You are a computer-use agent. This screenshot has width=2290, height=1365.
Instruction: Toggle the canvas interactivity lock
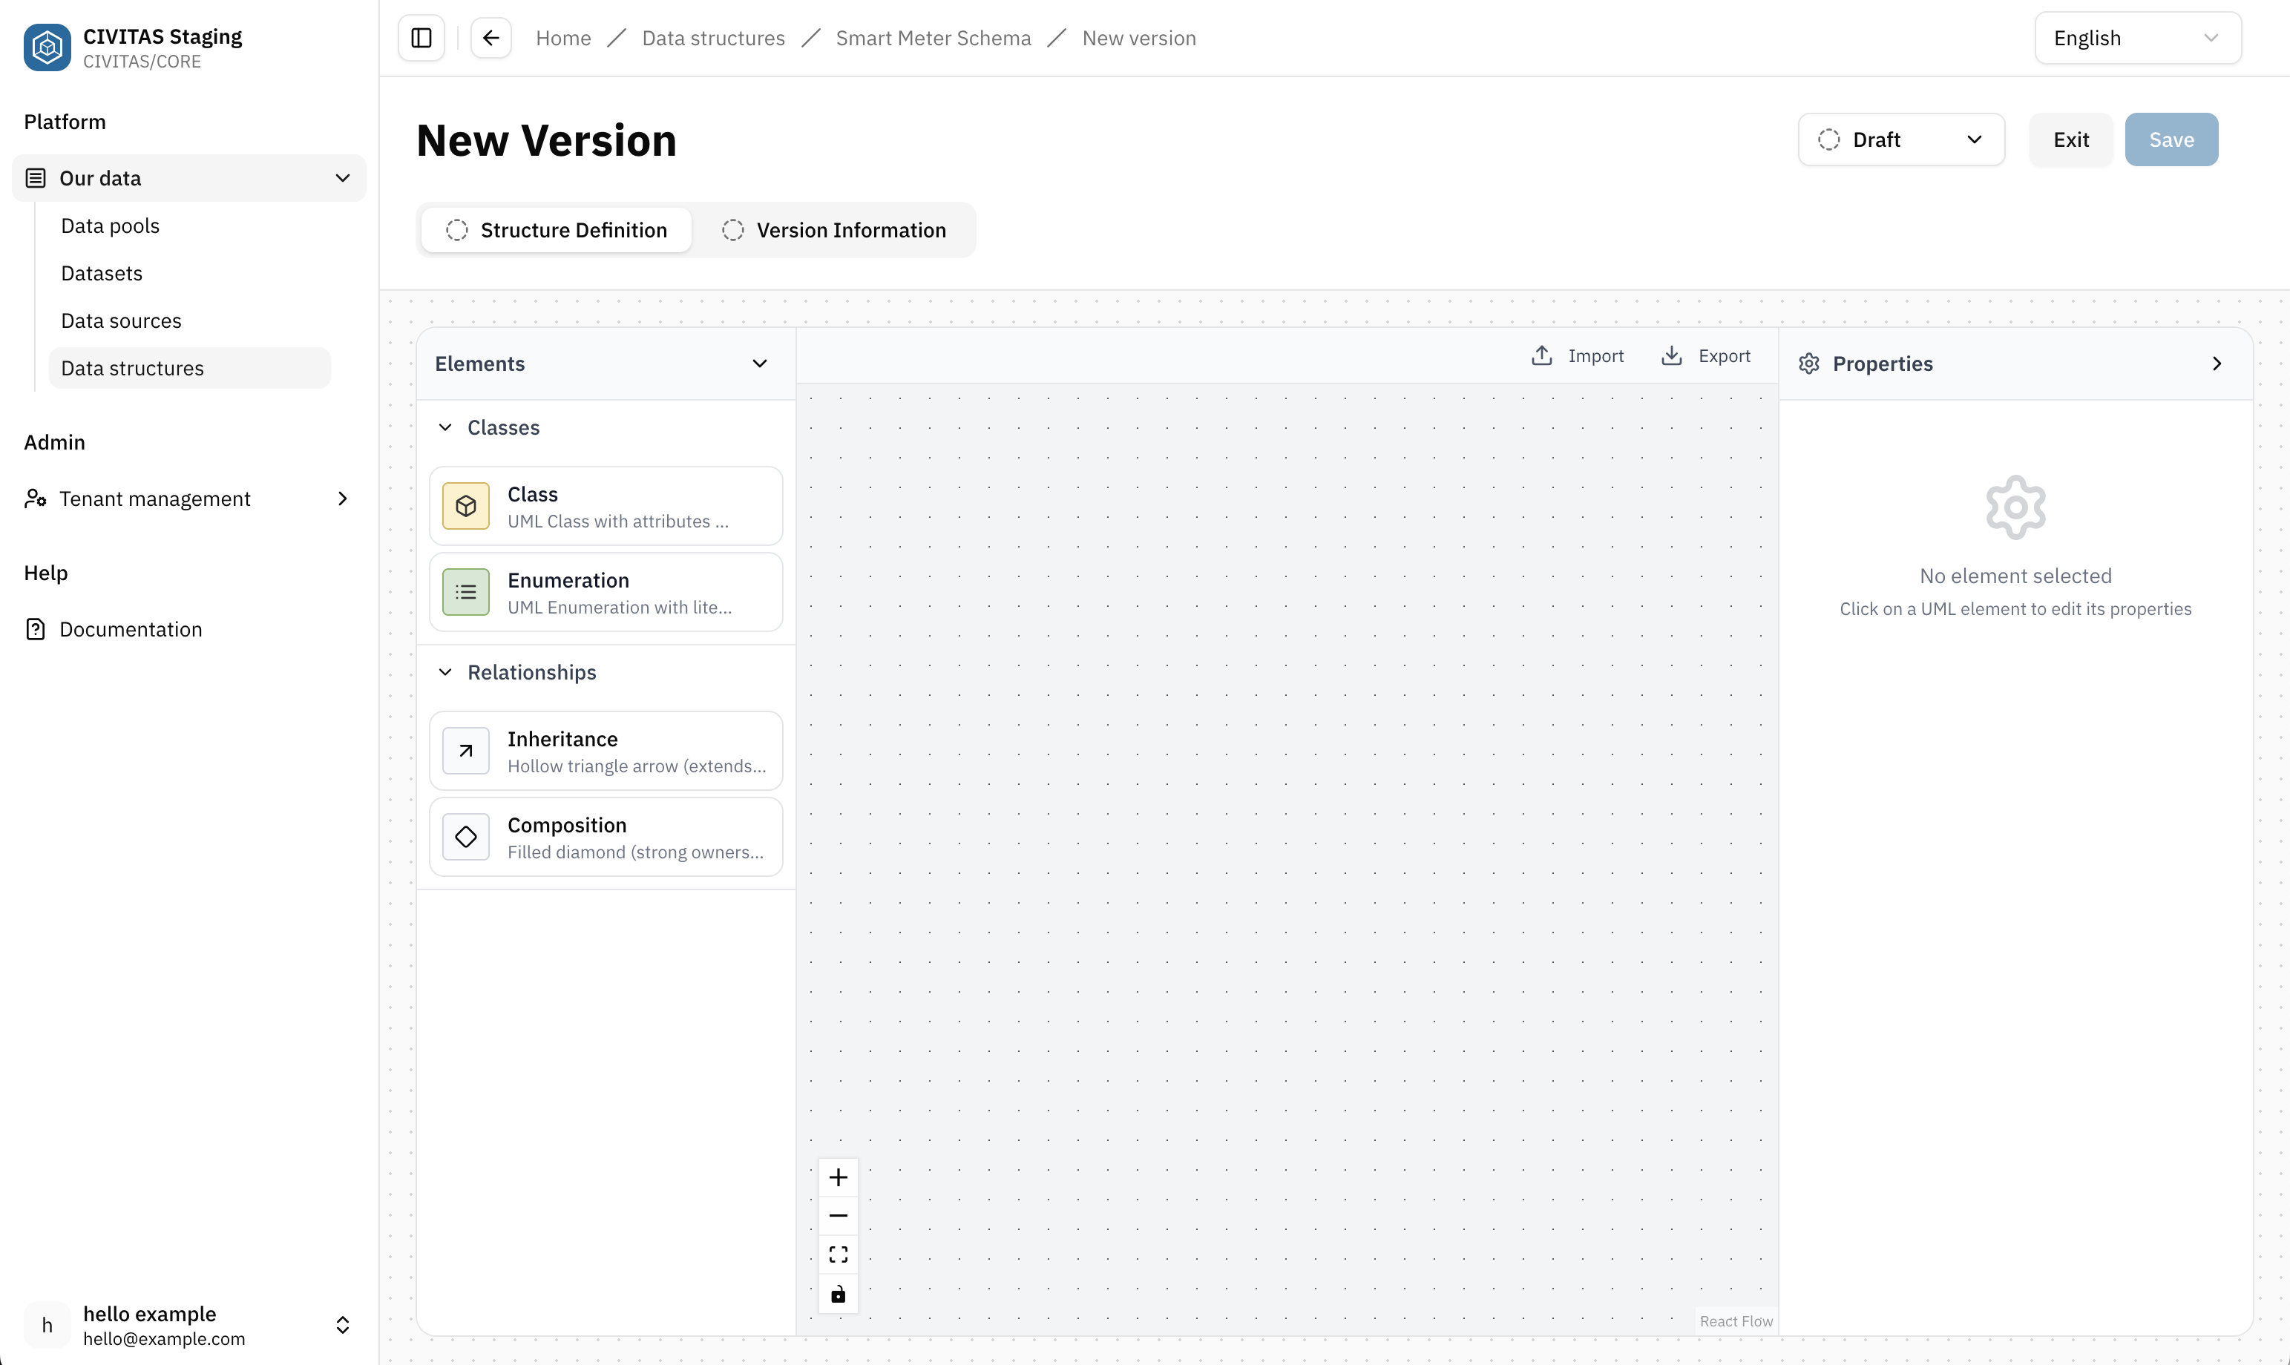[x=839, y=1295]
